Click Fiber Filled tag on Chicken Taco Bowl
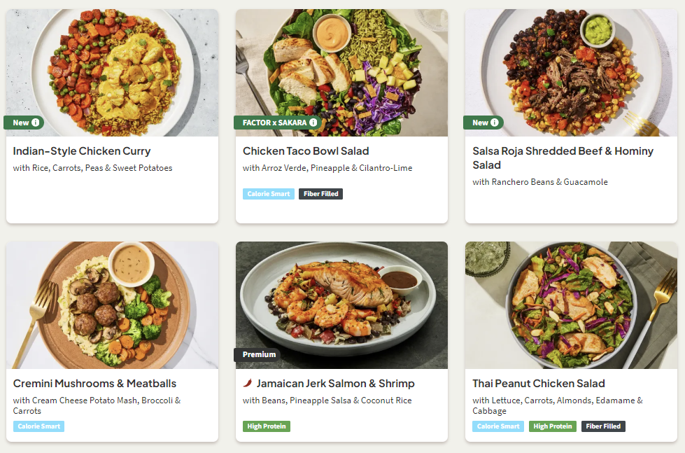 coord(320,194)
